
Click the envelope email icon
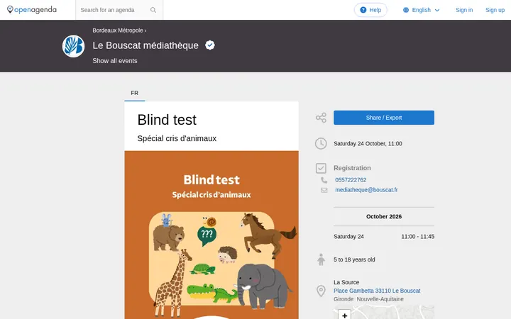324,190
